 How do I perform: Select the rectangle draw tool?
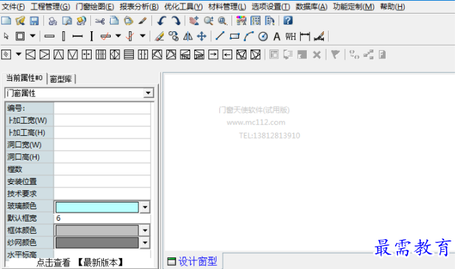point(234,37)
